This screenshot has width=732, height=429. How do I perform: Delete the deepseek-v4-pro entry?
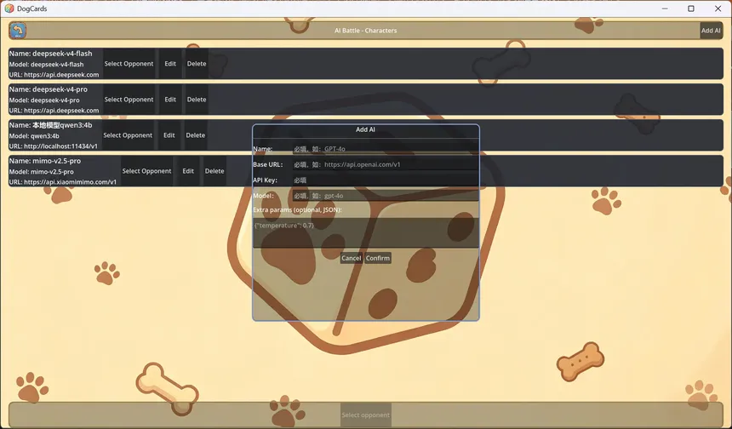click(197, 100)
